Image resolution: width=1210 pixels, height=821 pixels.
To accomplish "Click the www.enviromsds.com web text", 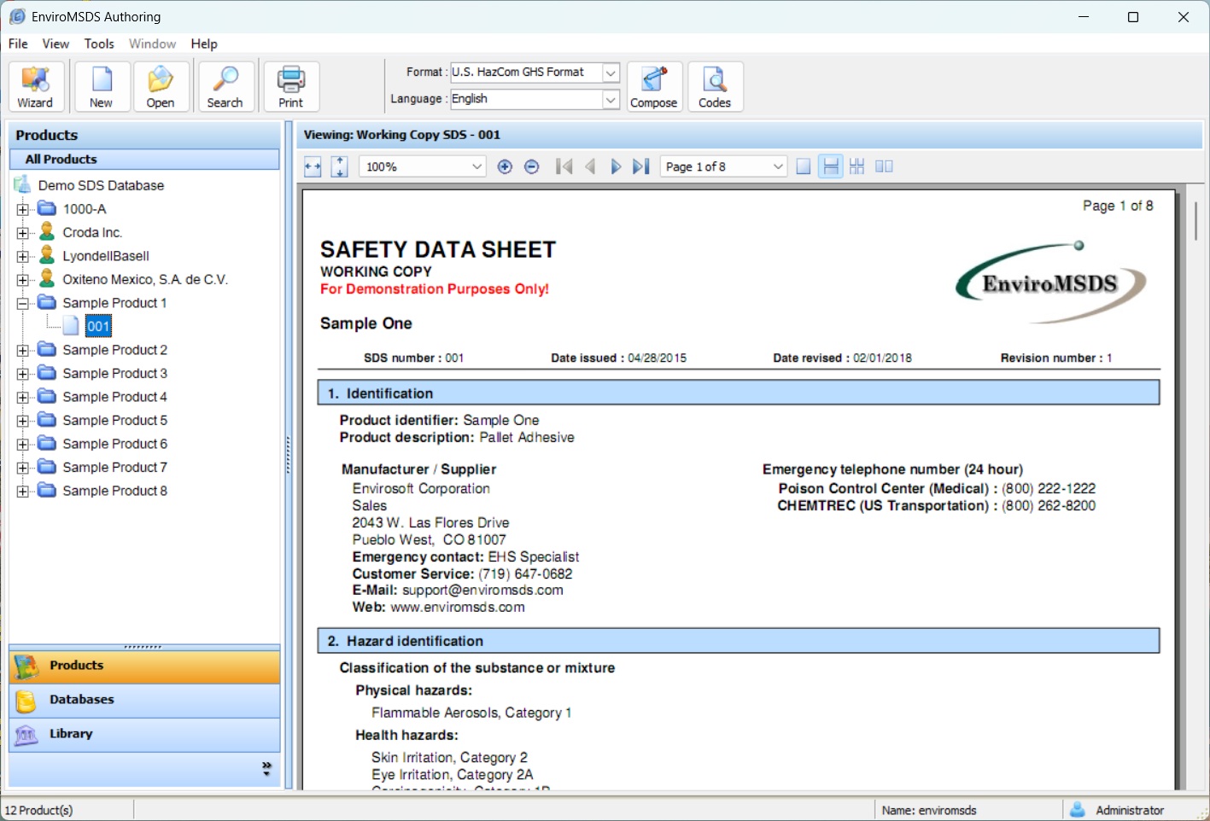I will click(458, 608).
